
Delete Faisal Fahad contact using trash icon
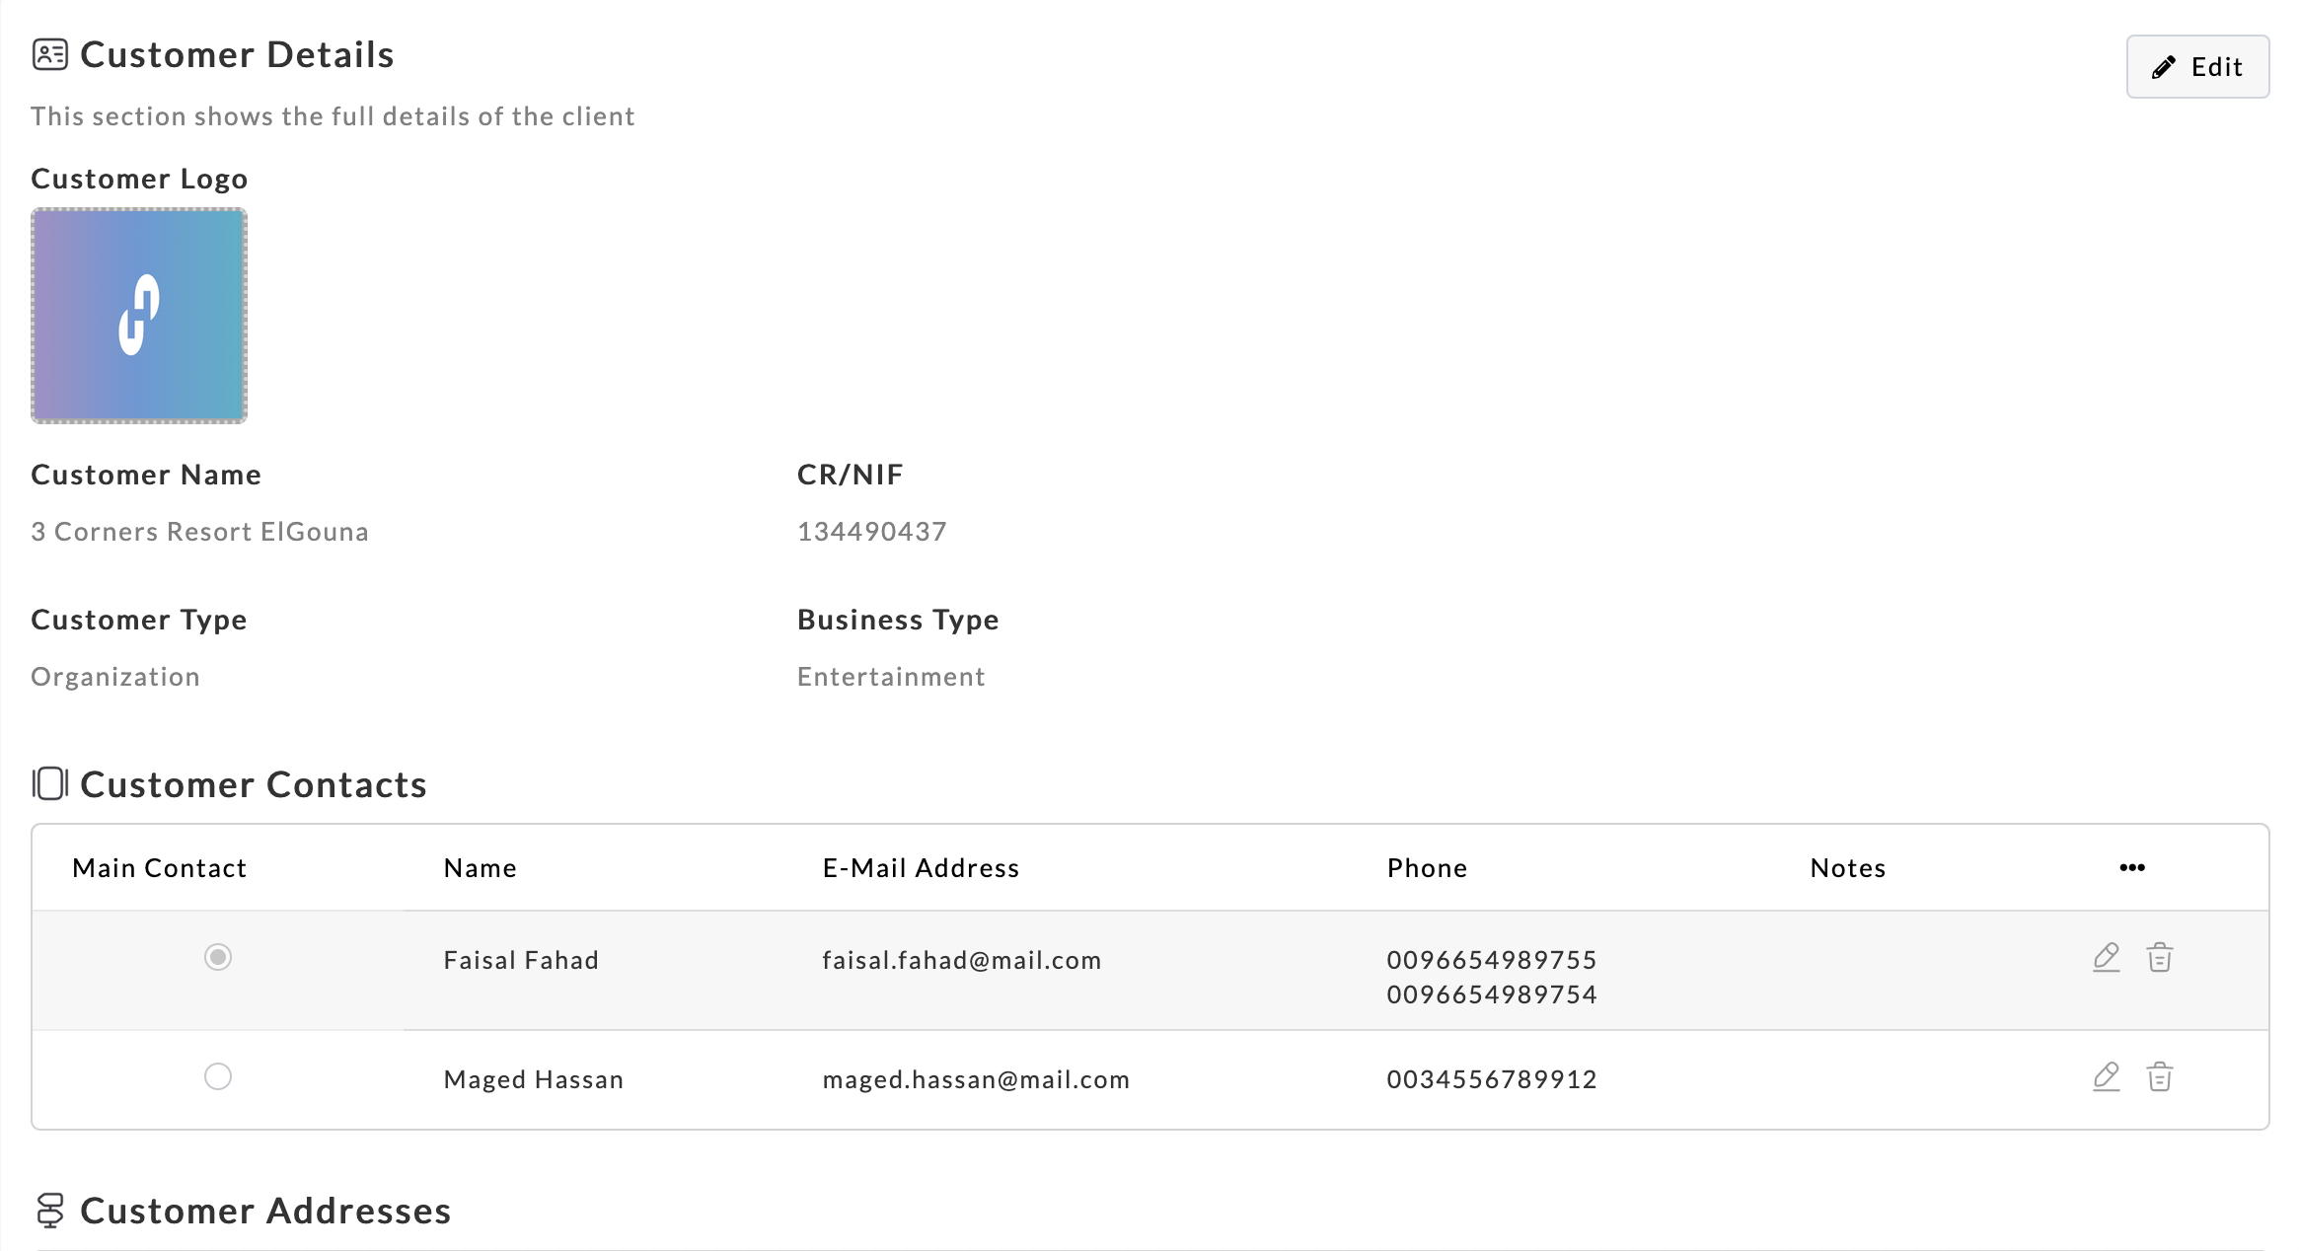pyautogui.click(x=2159, y=957)
